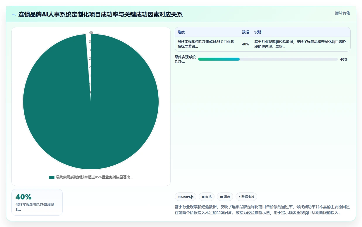This screenshot has height=227, width=362.
Task: Click the Chart.js tag
Action: 186,197
